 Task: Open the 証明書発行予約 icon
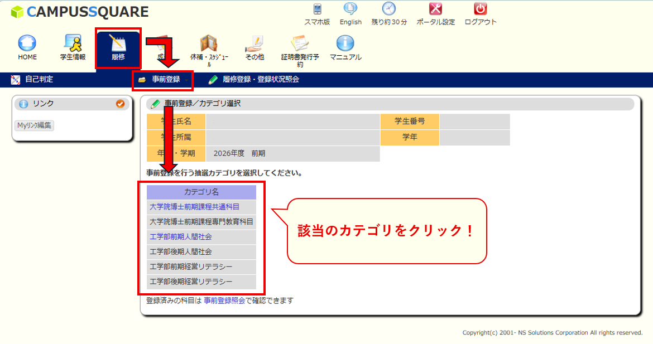[x=300, y=43]
